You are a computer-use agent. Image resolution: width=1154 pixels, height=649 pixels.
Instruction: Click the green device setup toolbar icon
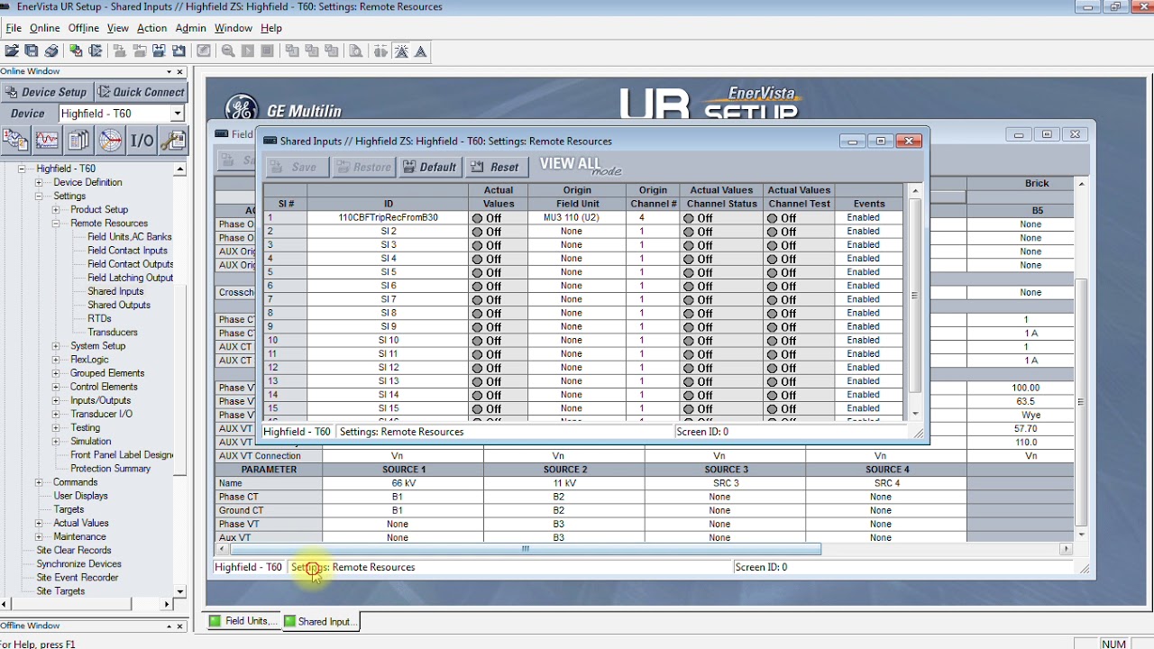pos(76,51)
